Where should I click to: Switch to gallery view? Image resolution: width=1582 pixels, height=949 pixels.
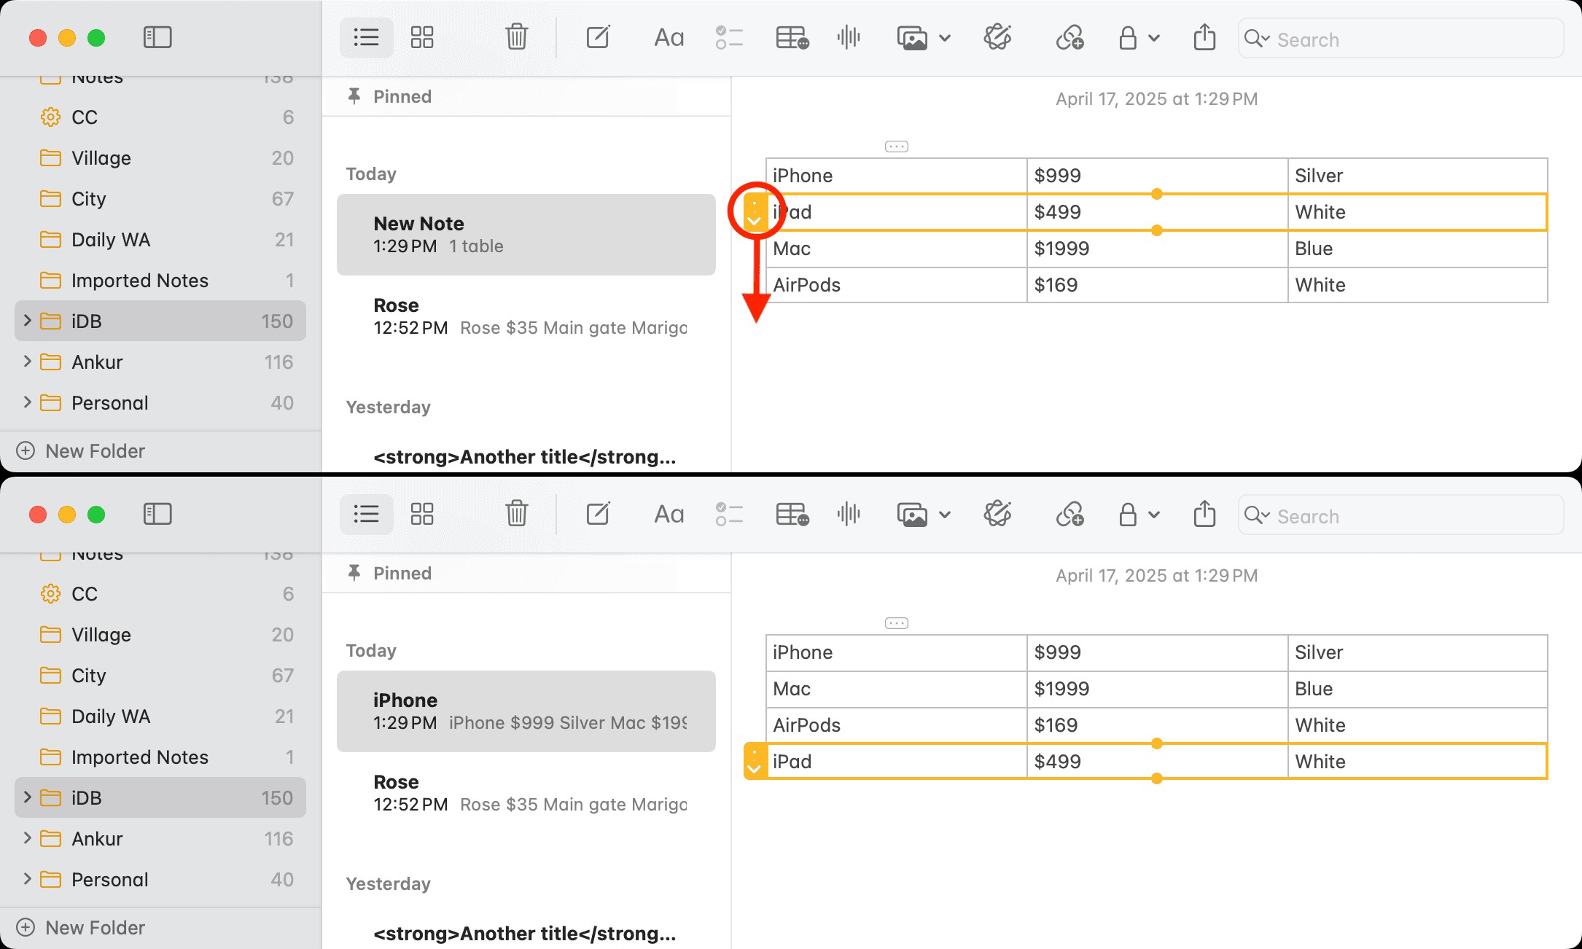click(x=421, y=37)
